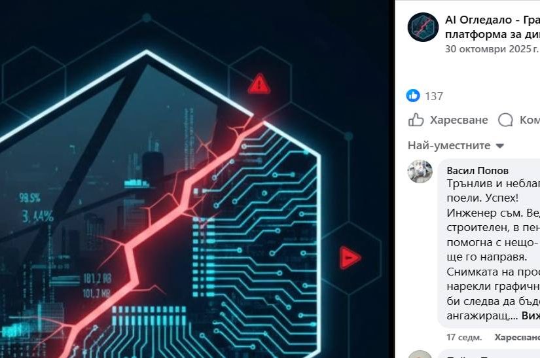The height and width of the screenshot is (358, 540).
Task: Open Васил Попов's profile name link
Action: point(477,170)
